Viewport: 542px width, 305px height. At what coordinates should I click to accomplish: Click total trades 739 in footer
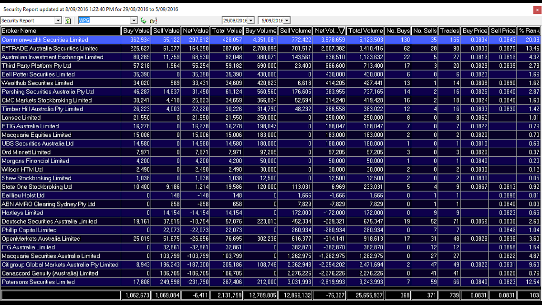(449, 295)
